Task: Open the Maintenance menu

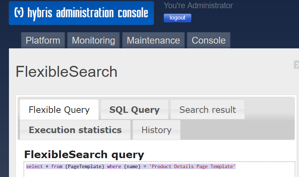Action: (x=153, y=40)
